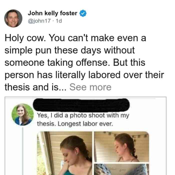Click the blue verified badge icon

[x=83, y=13]
